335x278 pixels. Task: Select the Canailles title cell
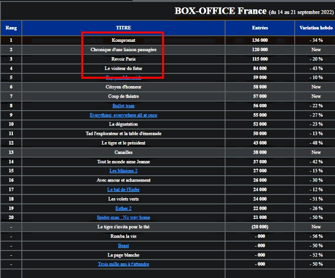pos(123,153)
